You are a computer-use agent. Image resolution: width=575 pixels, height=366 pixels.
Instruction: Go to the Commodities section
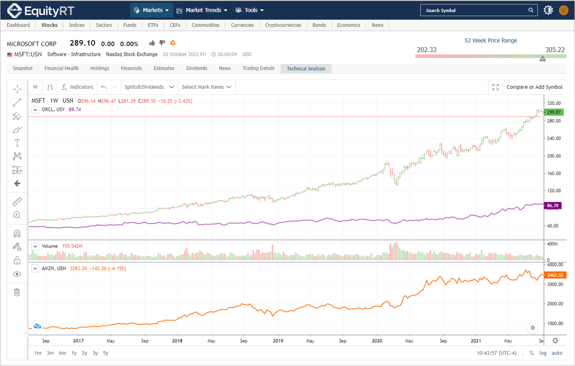click(206, 25)
